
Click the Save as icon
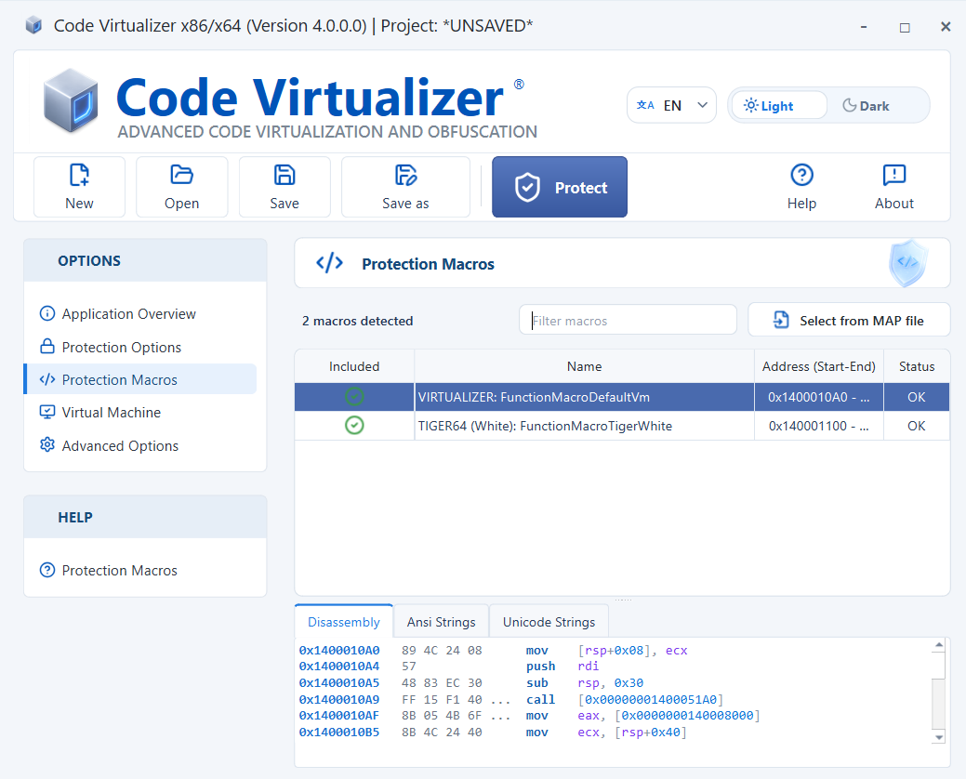(x=405, y=175)
